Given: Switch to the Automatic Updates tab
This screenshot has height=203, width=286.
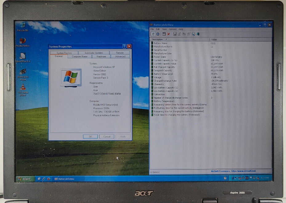Looking at the screenshot, I should tap(94, 53).
